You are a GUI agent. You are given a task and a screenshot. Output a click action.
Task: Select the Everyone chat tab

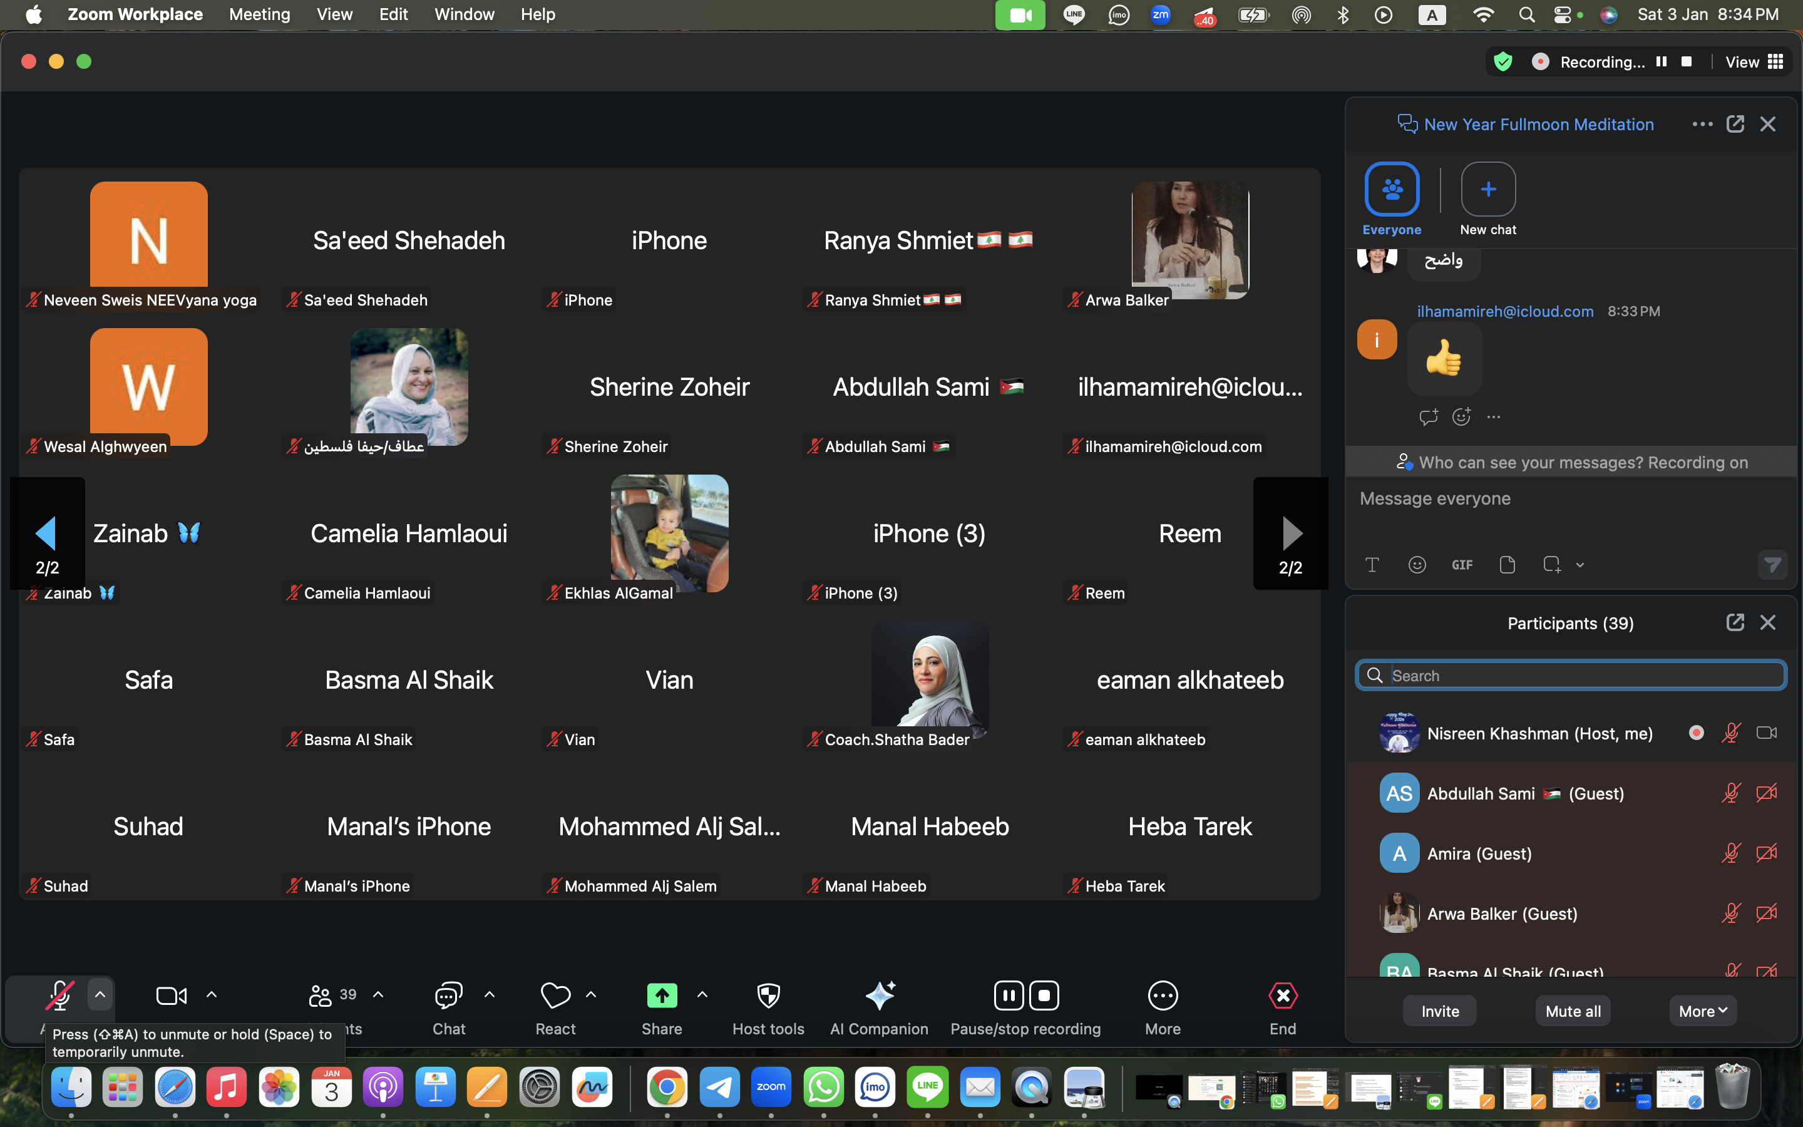tap(1392, 189)
